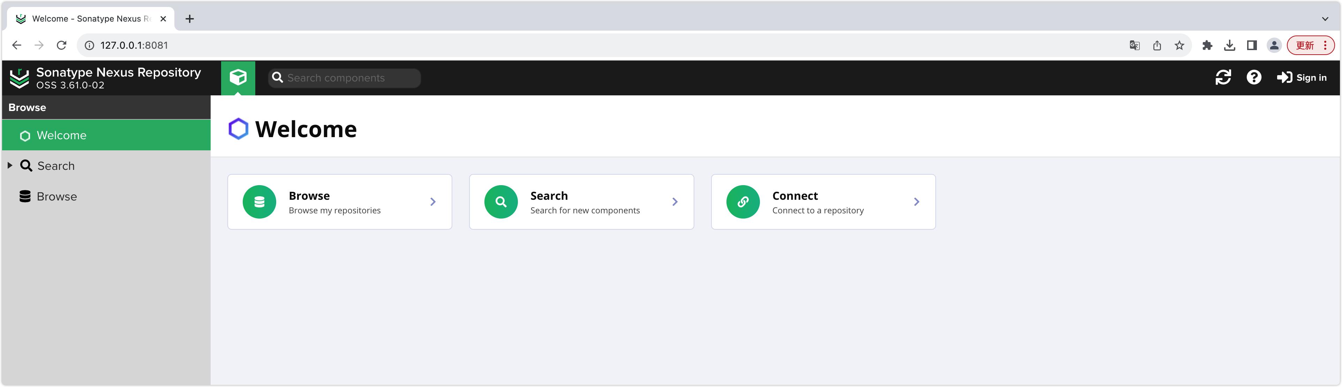The width and height of the screenshot is (1342, 387).
Task: Click the green Browse database circle icon
Action: (259, 202)
